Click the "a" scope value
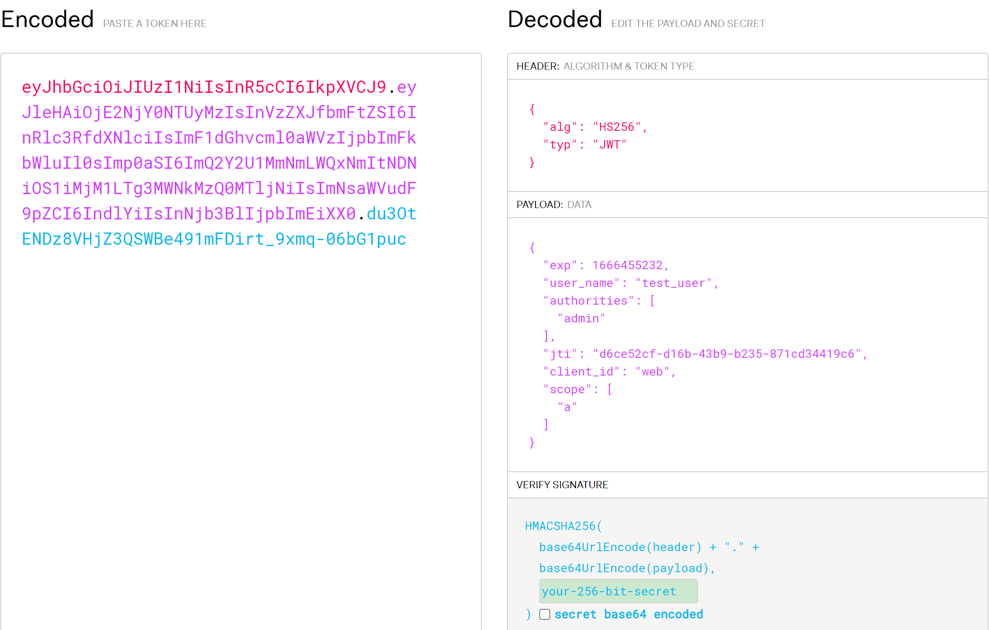The image size is (989, 630). click(x=567, y=407)
